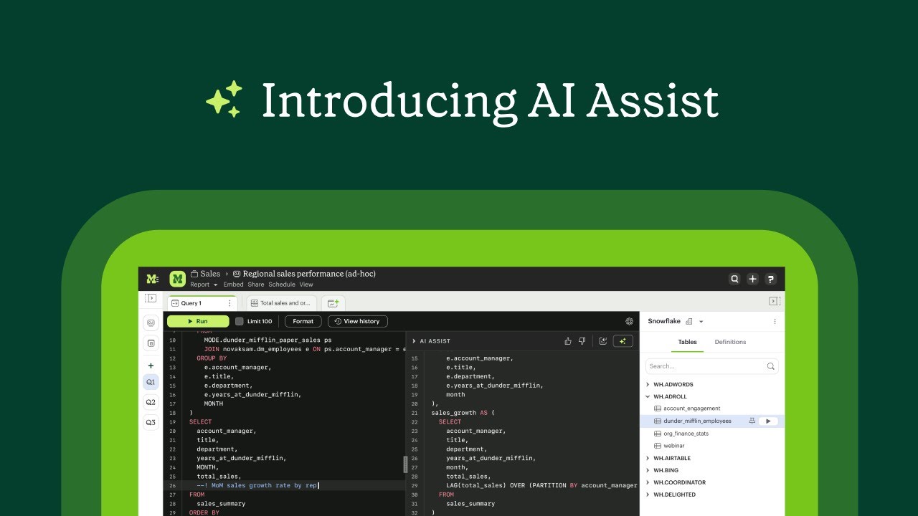
Task: Click the magnifier in the schema search box
Action: pyautogui.click(x=770, y=366)
